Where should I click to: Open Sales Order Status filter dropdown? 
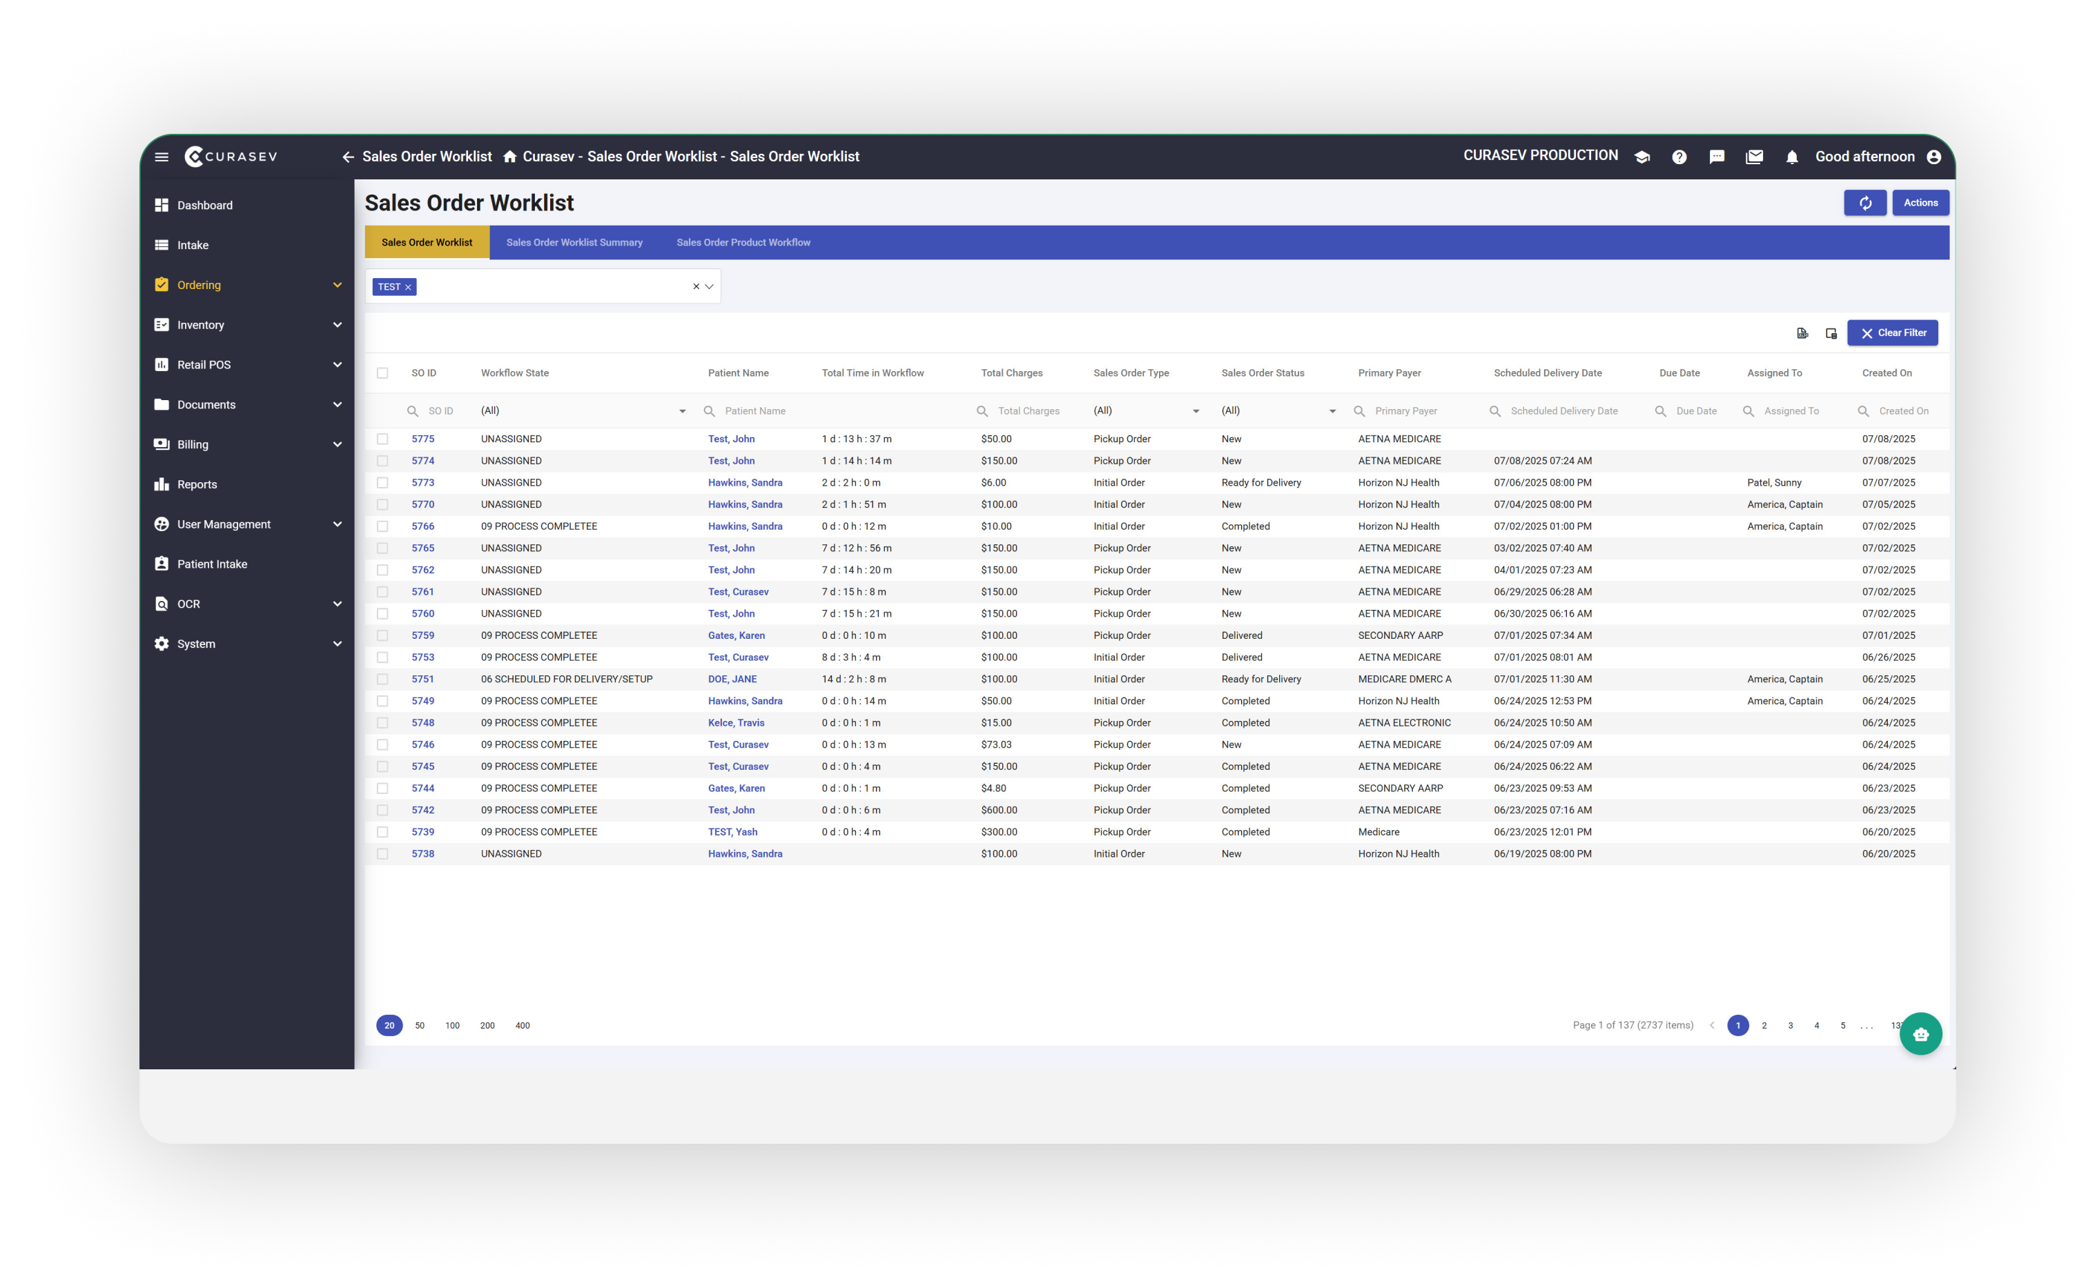point(1332,411)
